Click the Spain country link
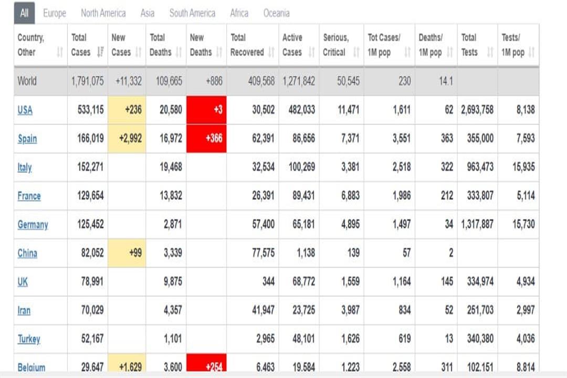The image size is (567, 378). click(27, 139)
